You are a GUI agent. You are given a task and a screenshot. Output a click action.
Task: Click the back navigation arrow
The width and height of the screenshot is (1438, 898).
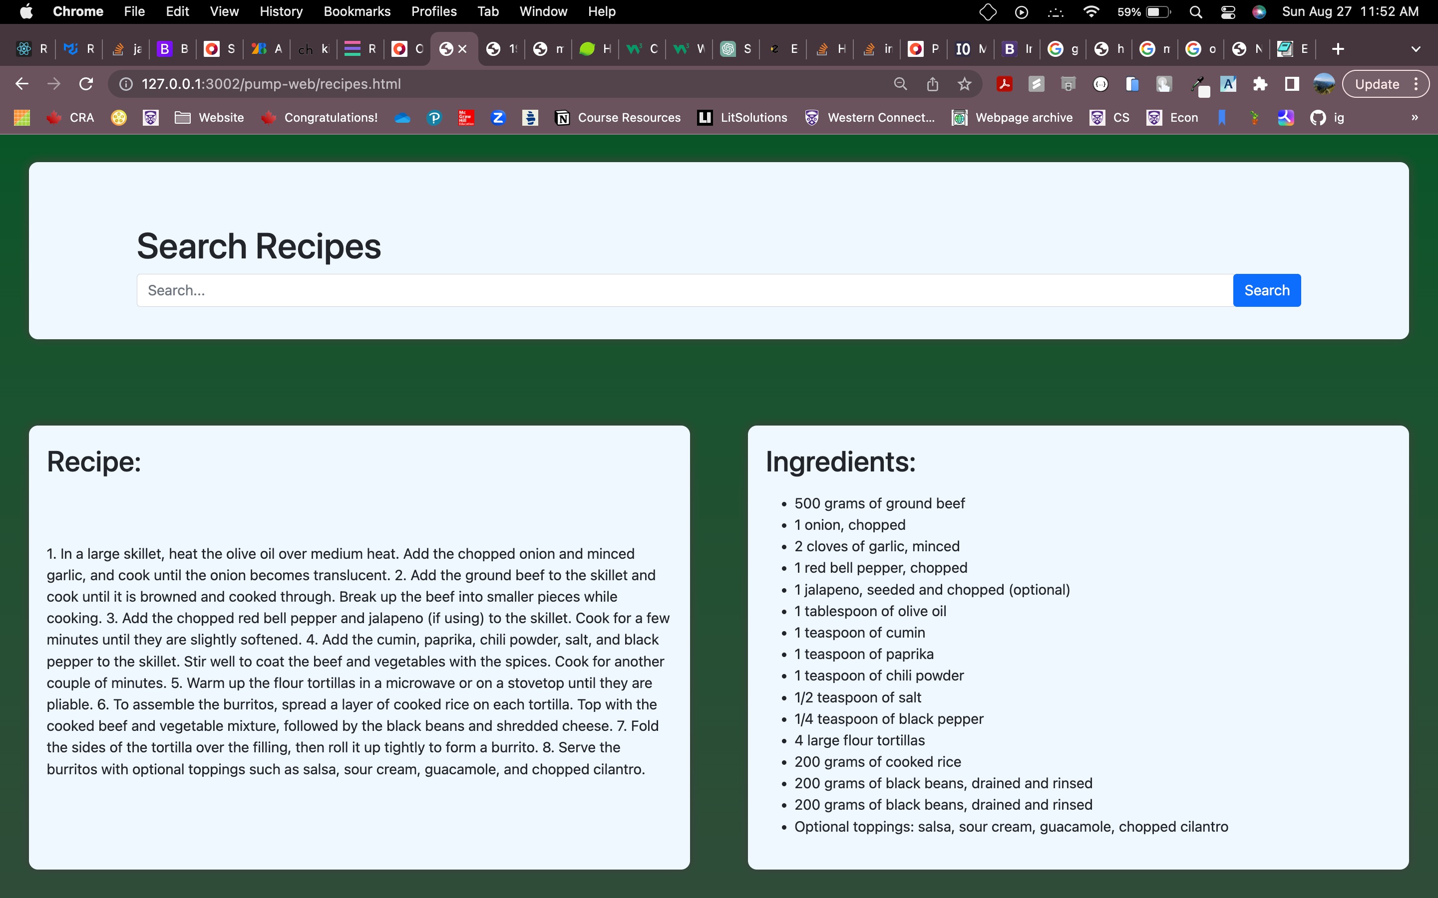click(22, 84)
